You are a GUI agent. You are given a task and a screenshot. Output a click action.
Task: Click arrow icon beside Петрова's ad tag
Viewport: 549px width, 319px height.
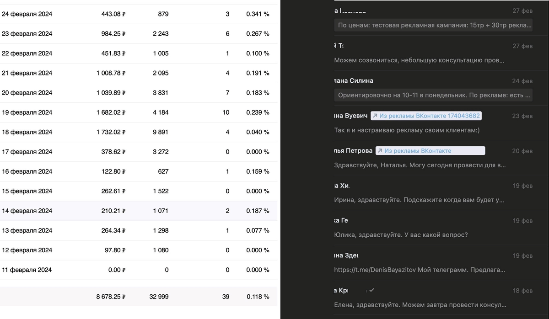(380, 151)
